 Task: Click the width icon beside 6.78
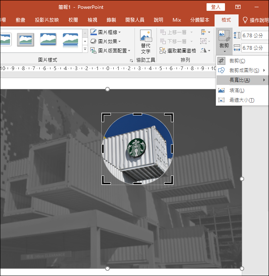[x=237, y=48]
